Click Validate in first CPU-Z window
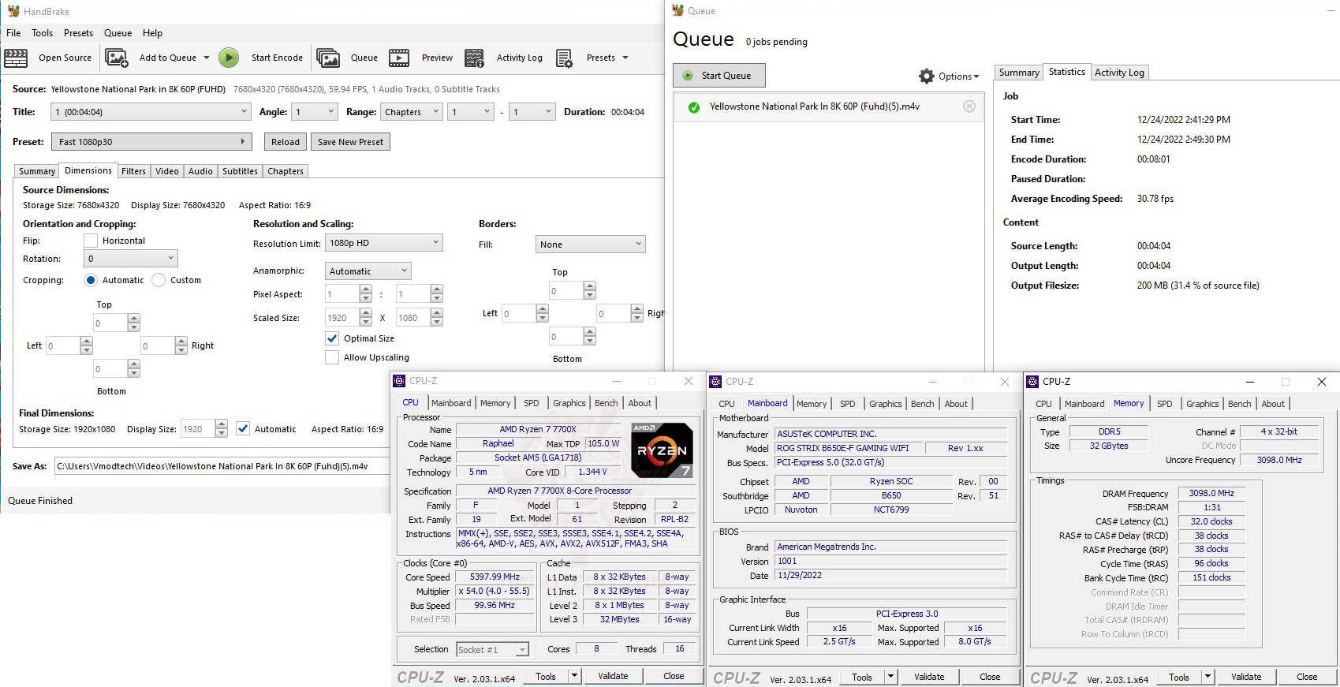Screen dimensions: 1340x687 (613, 676)
